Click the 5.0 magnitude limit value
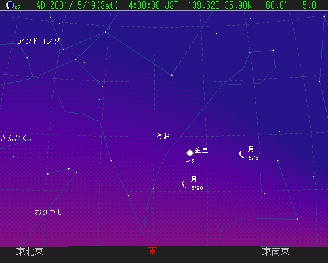 [309, 5]
